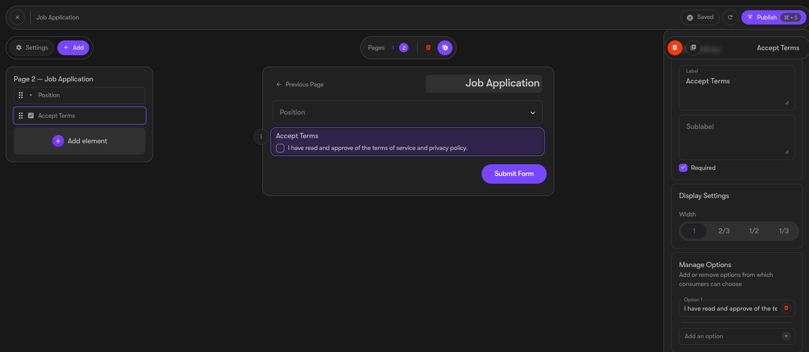Tick the terms of service approval checkbox
Screen dimensions: 809x352
pos(280,148)
